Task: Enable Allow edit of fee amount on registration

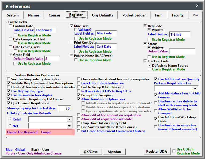Action: click(79, 115)
